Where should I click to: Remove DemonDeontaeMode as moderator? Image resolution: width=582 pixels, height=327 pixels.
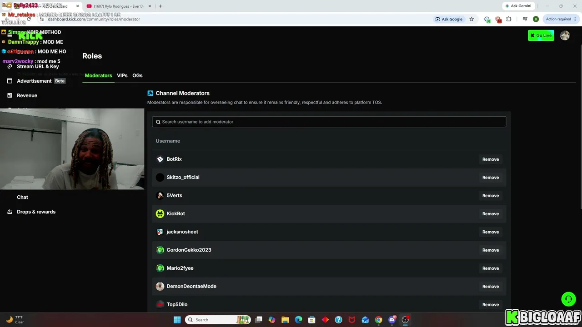[491, 287]
